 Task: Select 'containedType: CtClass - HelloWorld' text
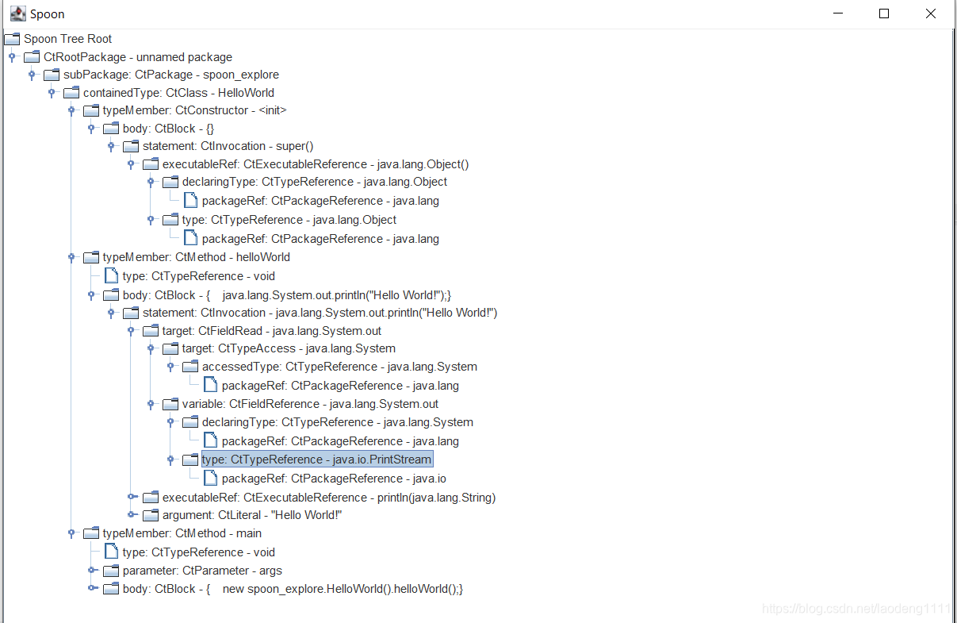coord(178,93)
